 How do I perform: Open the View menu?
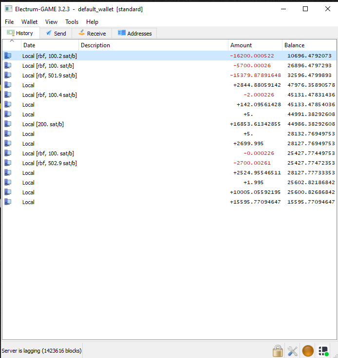51,22
